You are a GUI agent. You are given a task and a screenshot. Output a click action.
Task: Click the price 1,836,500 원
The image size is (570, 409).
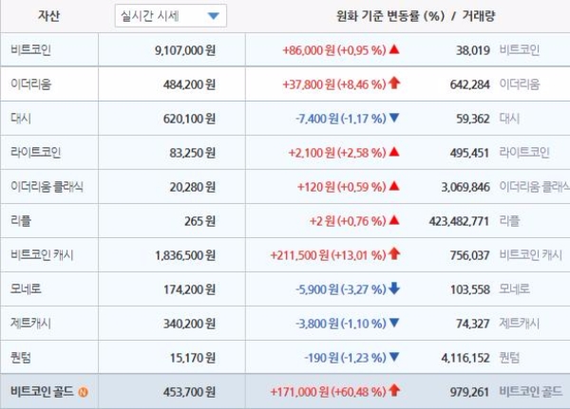[x=185, y=255]
